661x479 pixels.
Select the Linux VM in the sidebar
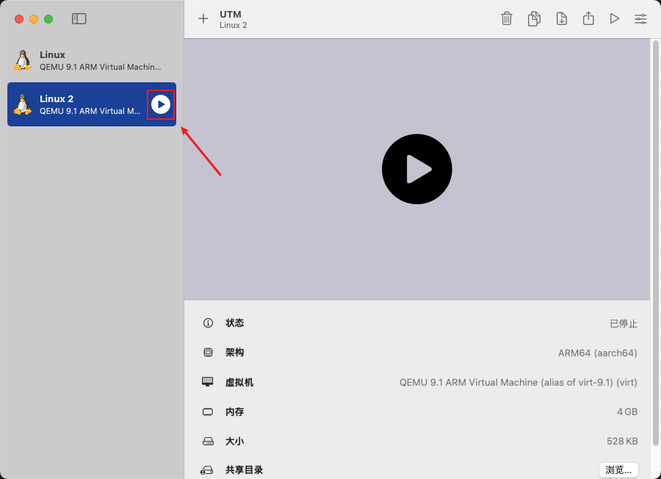click(x=81, y=60)
